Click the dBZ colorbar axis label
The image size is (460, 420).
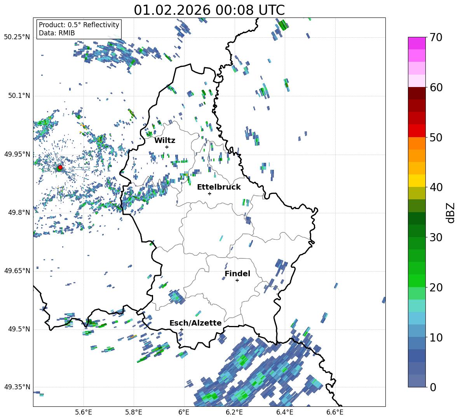(x=451, y=213)
